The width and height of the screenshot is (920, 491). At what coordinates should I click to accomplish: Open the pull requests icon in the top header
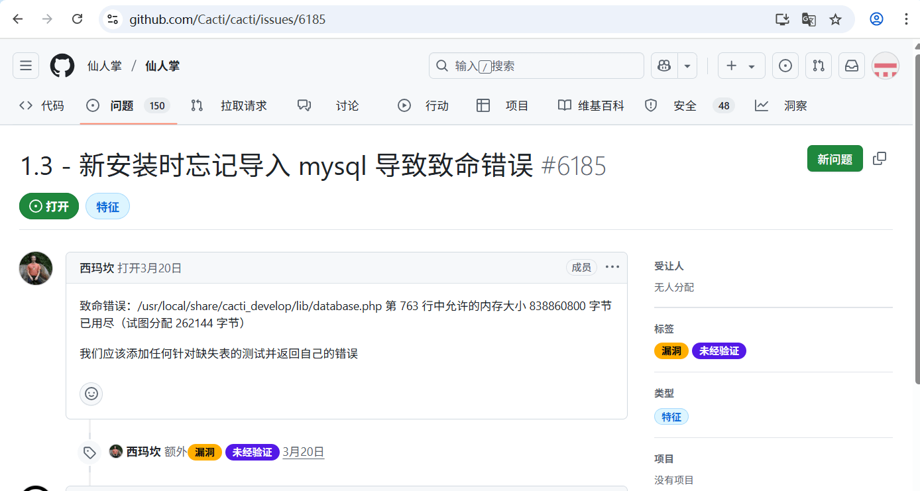point(819,66)
